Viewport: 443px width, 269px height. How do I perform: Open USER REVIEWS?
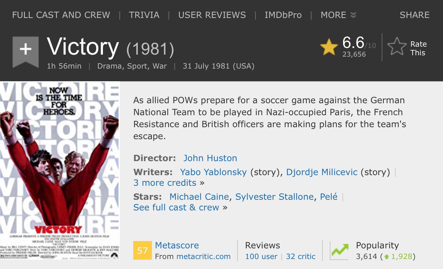(212, 15)
